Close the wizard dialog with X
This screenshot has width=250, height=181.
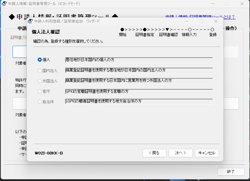point(216,21)
